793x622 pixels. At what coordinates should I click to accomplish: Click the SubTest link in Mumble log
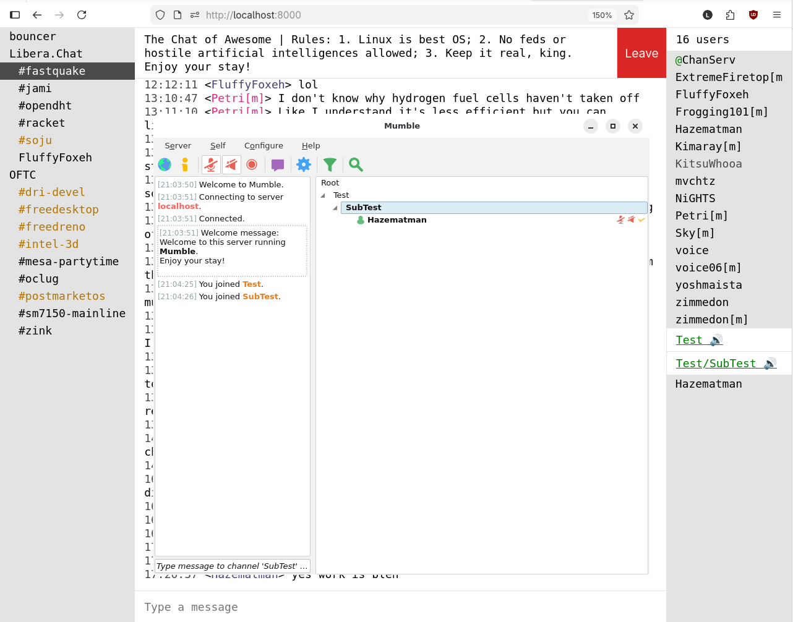tap(260, 297)
